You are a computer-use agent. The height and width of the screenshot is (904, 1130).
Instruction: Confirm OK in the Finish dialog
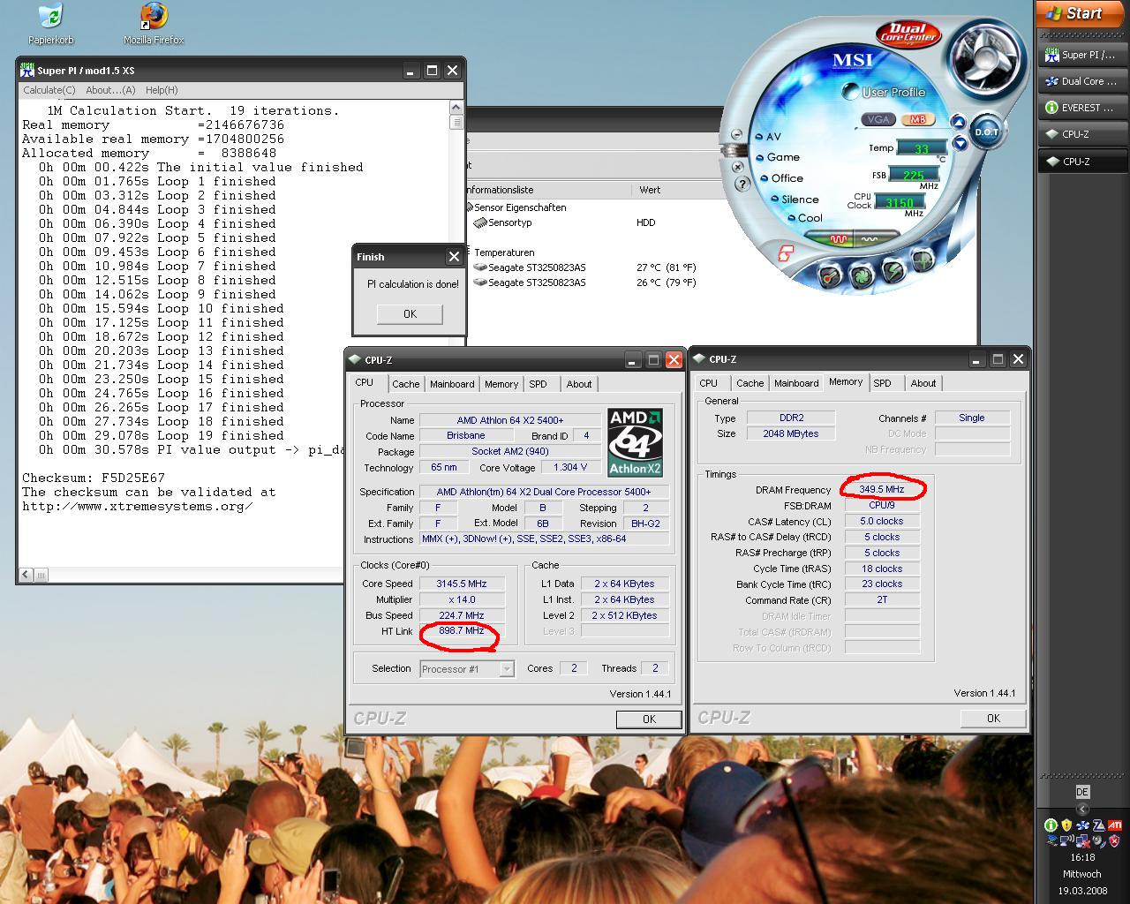click(x=410, y=314)
